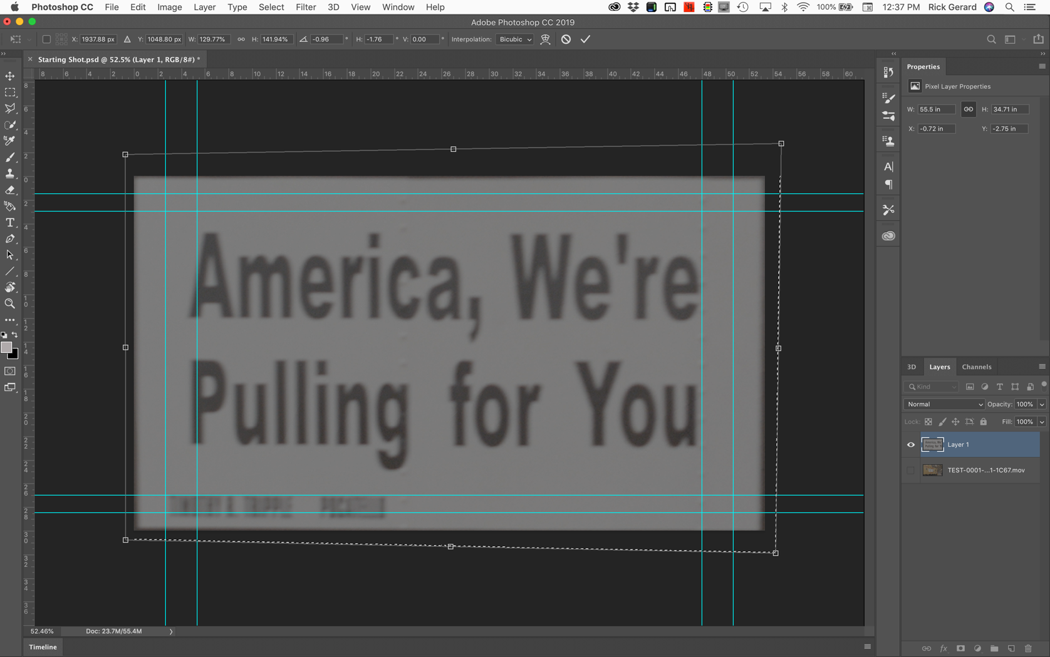1050x657 pixels.
Task: Click the foreground color swatch
Action: pos(6,347)
